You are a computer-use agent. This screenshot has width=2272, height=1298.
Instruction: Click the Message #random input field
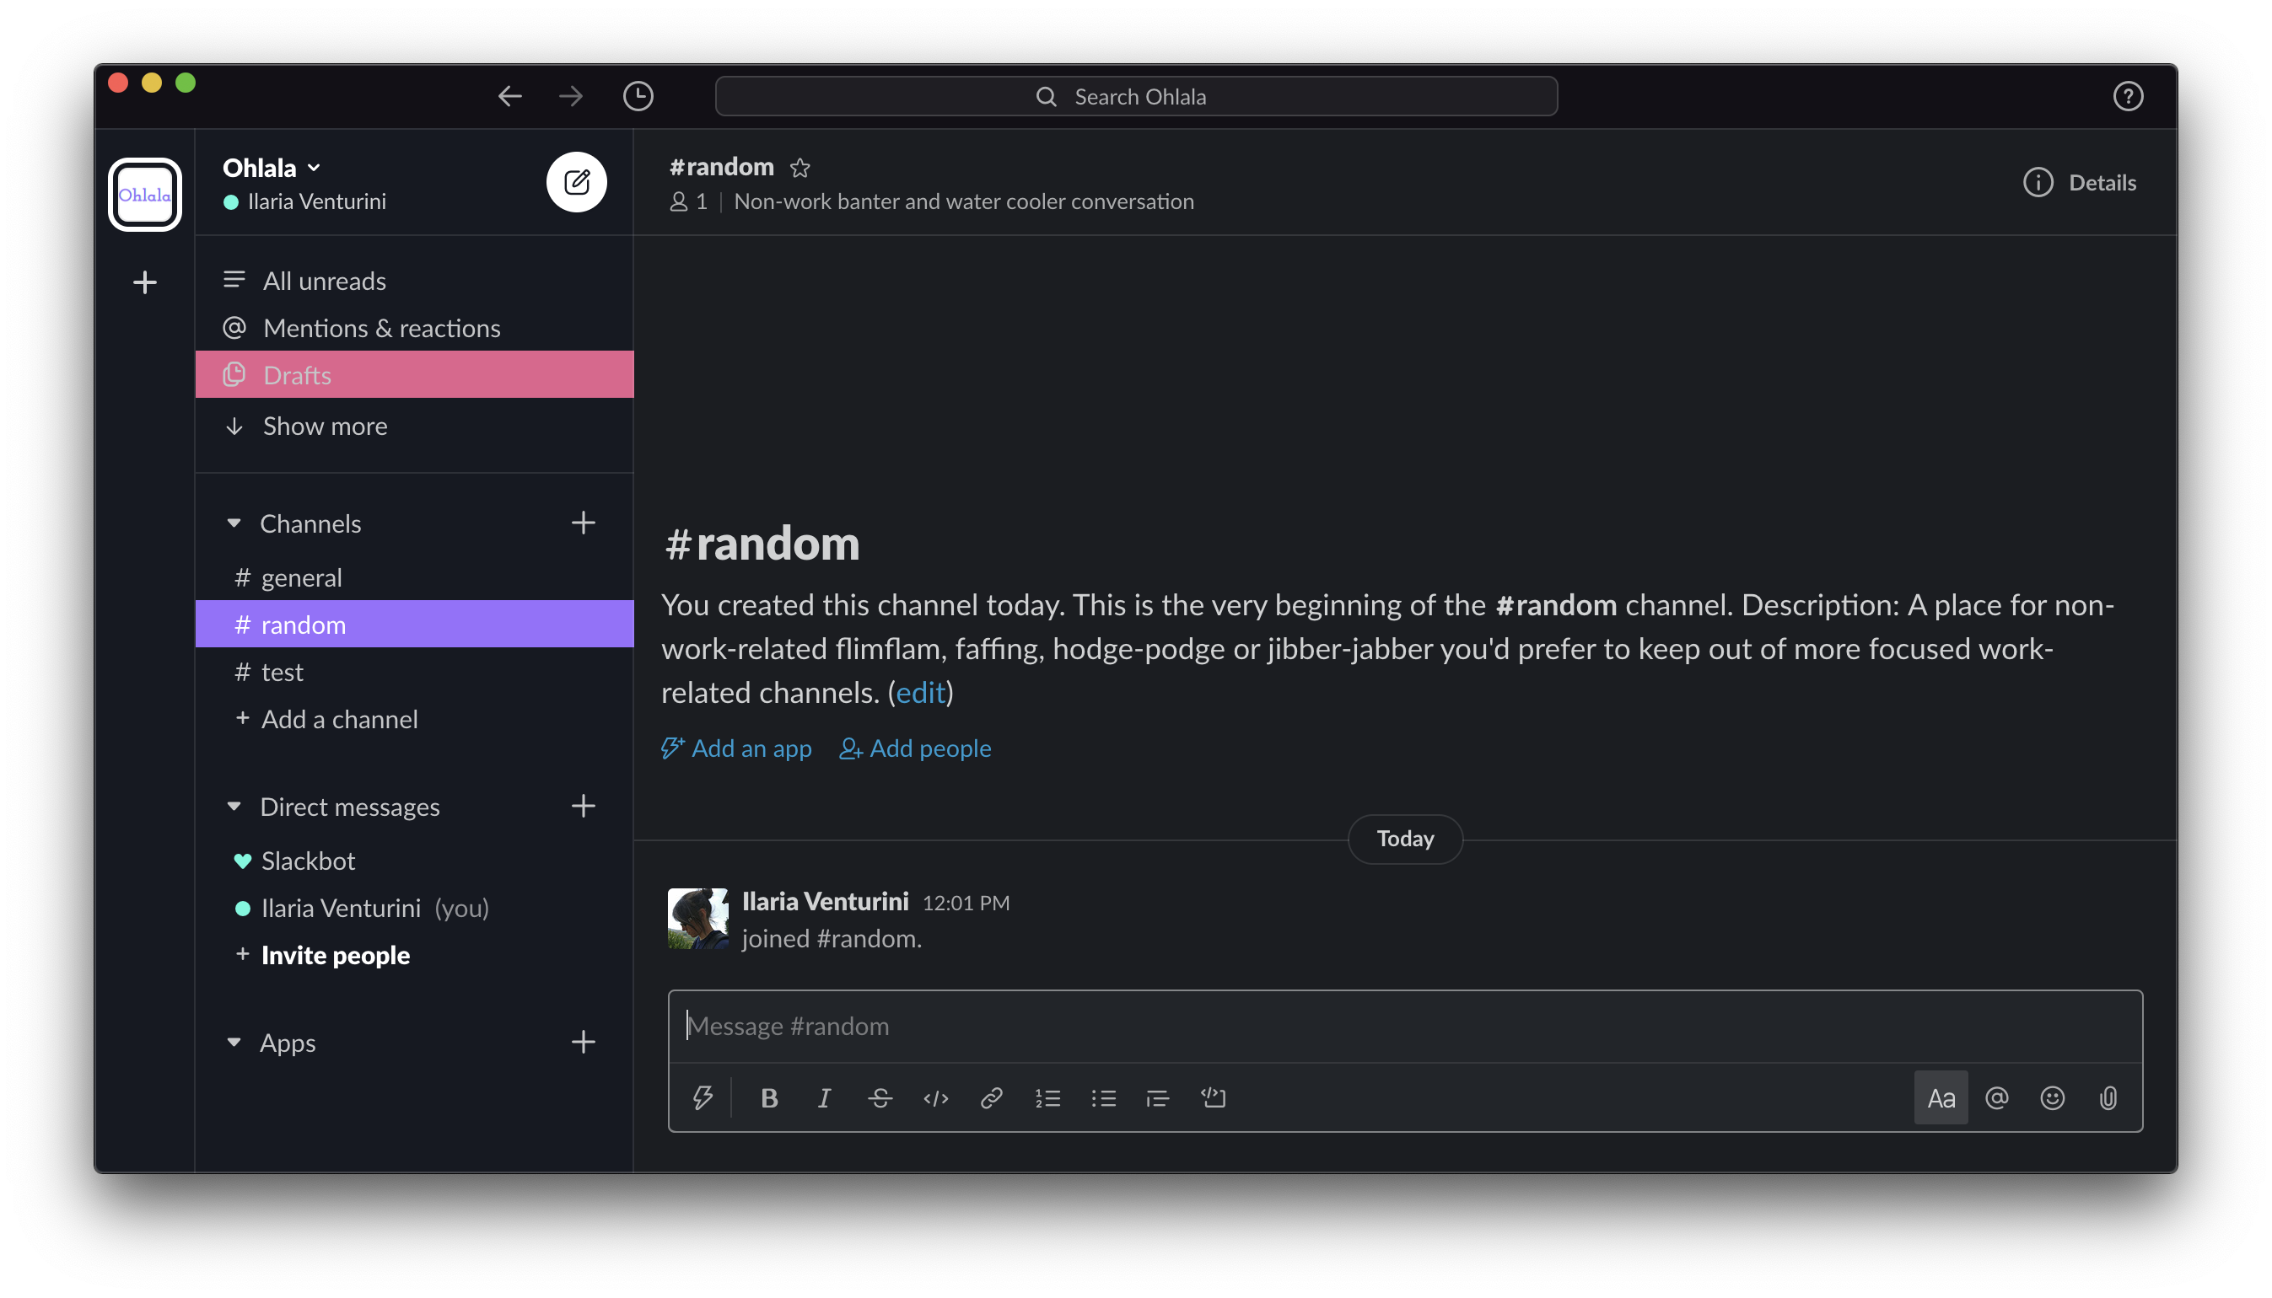click(1404, 1025)
